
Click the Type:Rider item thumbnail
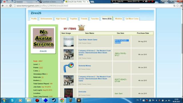coord(69,41)
